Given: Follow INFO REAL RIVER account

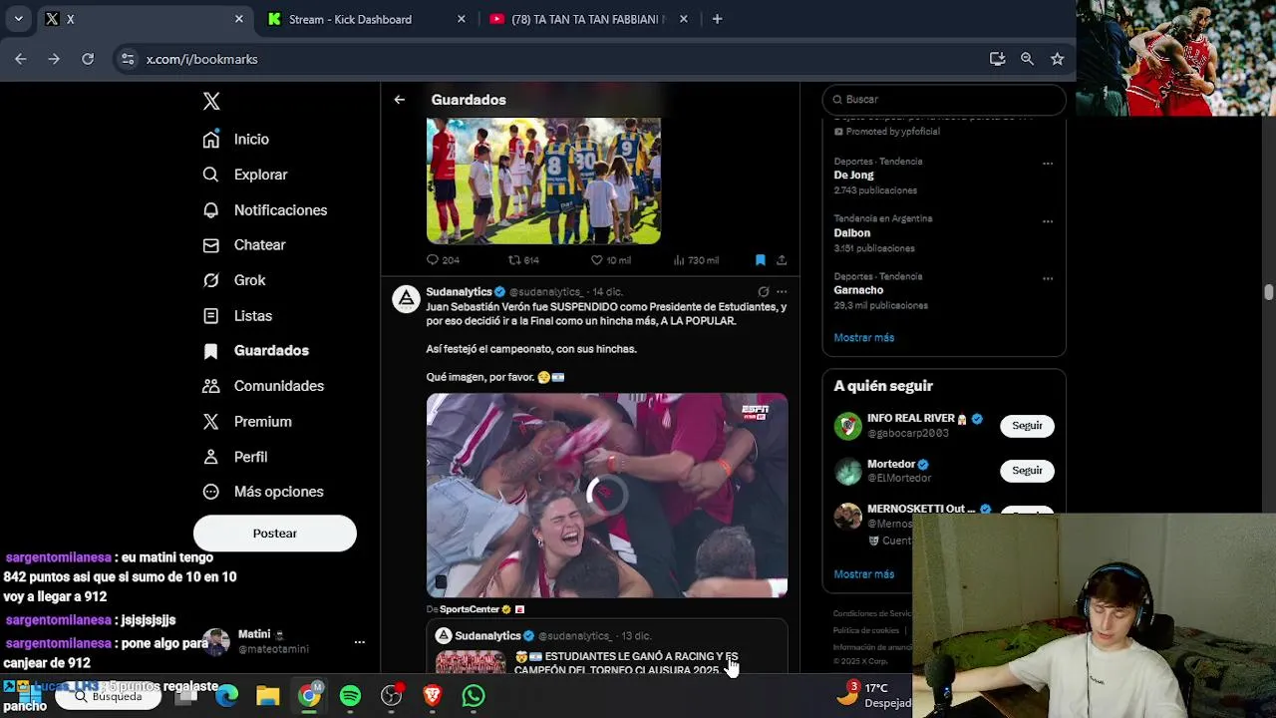Looking at the screenshot, I should [x=1027, y=426].
